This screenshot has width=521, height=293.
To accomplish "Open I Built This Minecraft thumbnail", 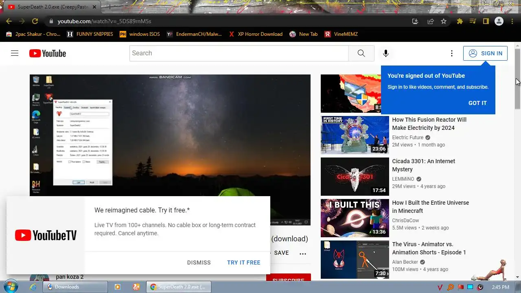I will [x=355, y=218].
